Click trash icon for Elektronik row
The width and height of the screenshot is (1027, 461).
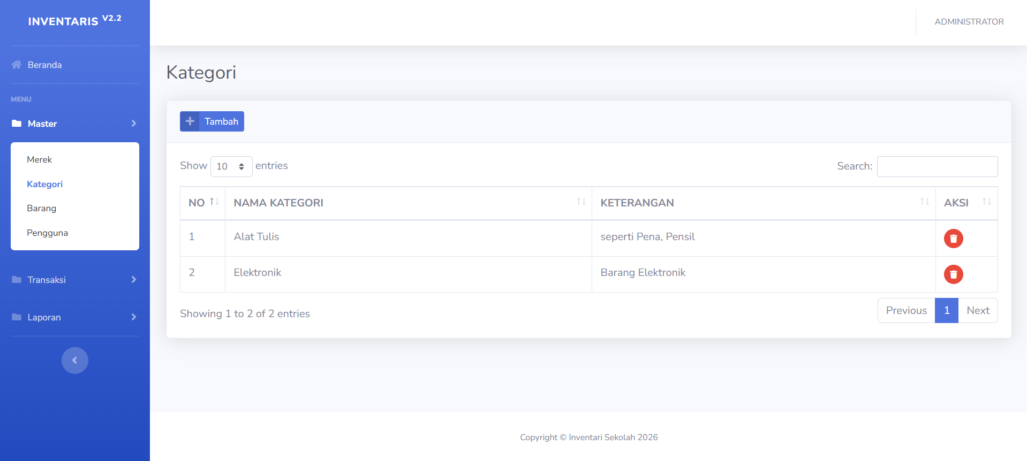953,274
